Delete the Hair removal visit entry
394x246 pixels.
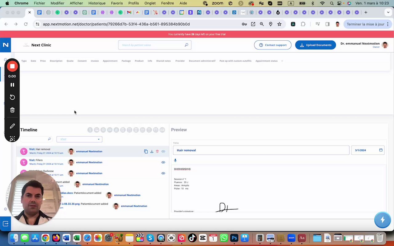tap(157, 151)
